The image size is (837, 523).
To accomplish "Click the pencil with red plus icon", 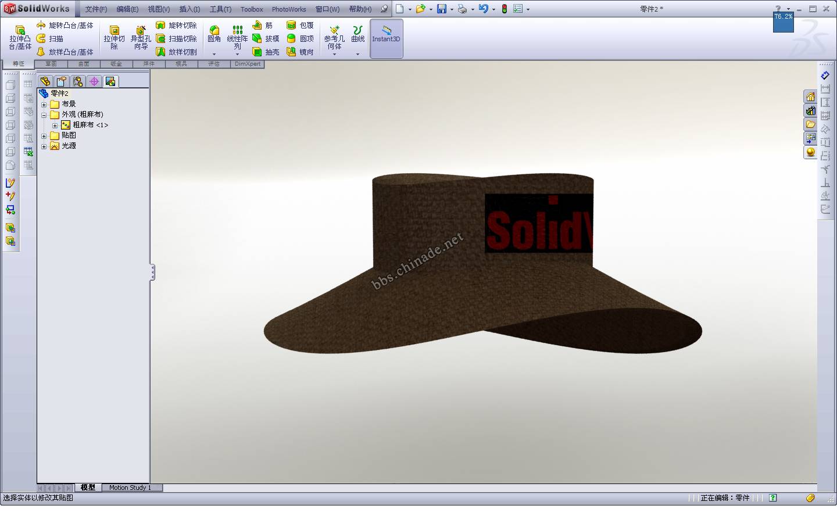I will pos(10,196).
